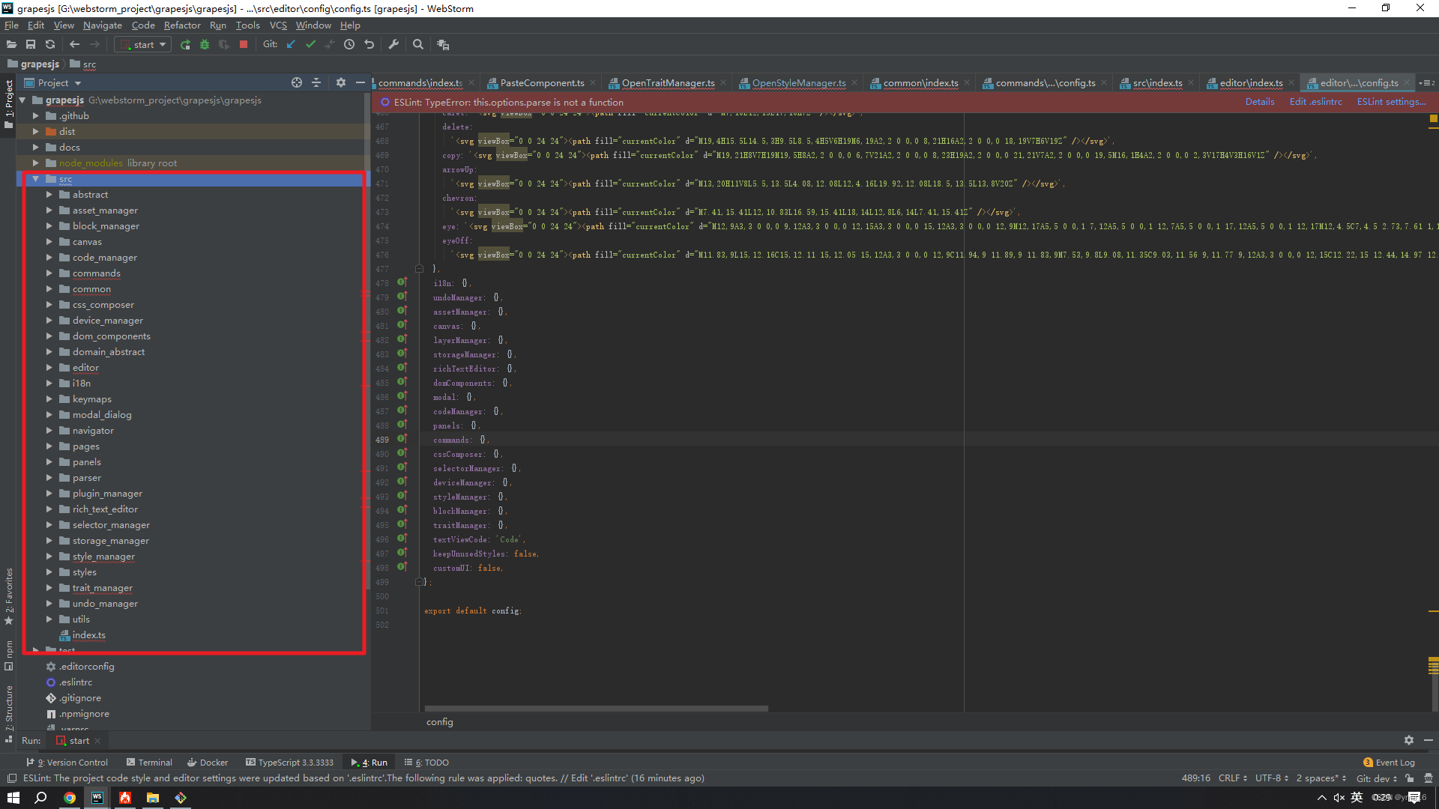Click the ESLint settings link

click(1391, 102)
